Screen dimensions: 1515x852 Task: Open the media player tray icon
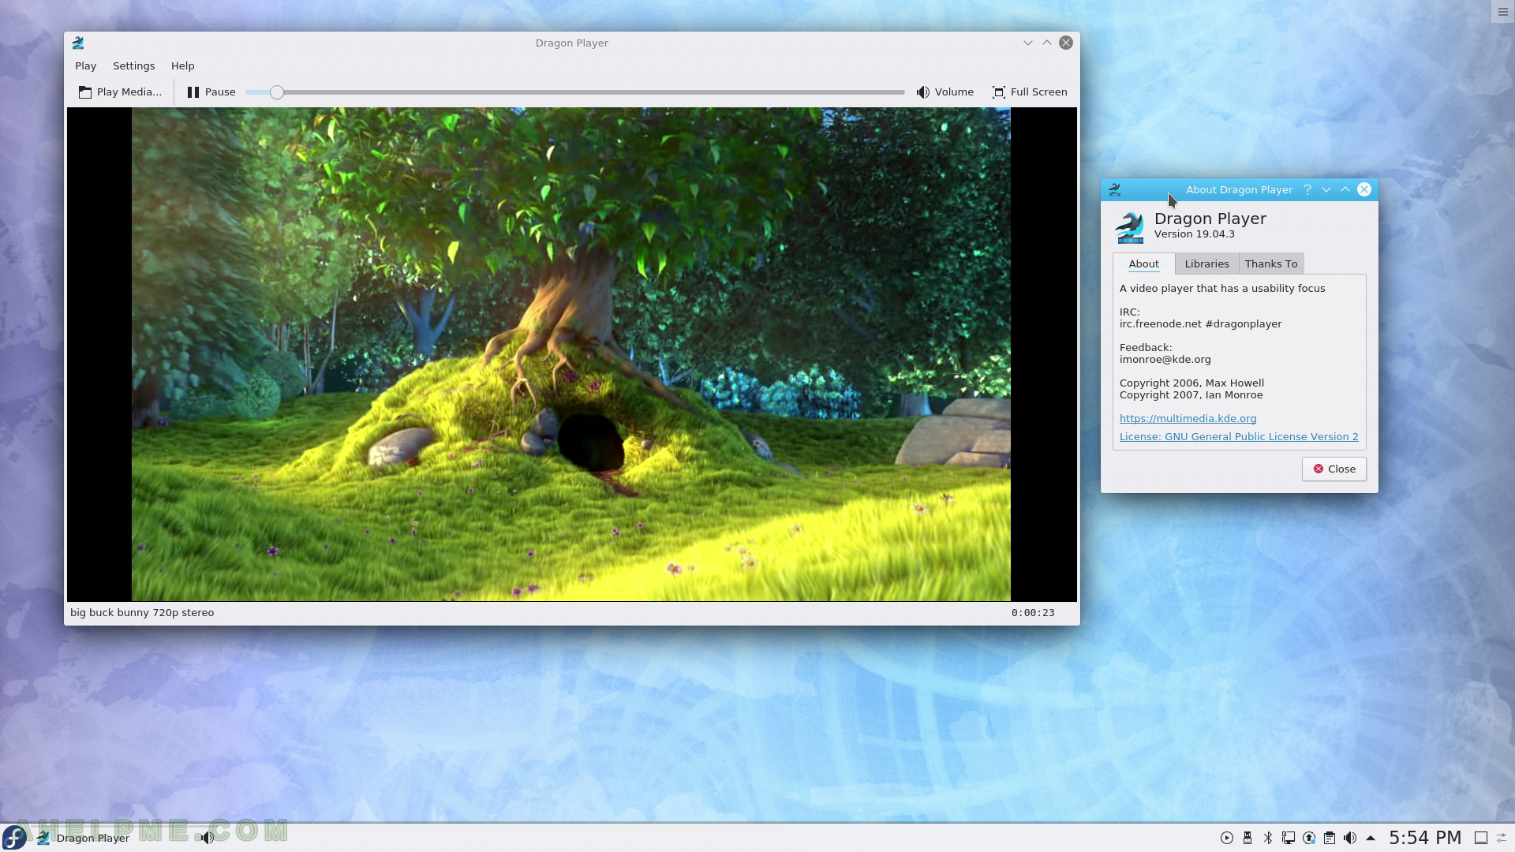1227,839
